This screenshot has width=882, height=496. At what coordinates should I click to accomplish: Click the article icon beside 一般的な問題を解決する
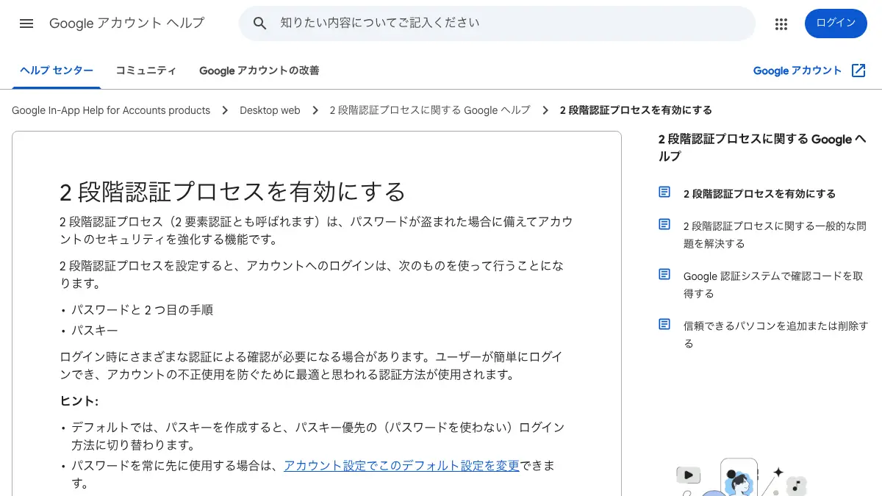click(664, 224)
